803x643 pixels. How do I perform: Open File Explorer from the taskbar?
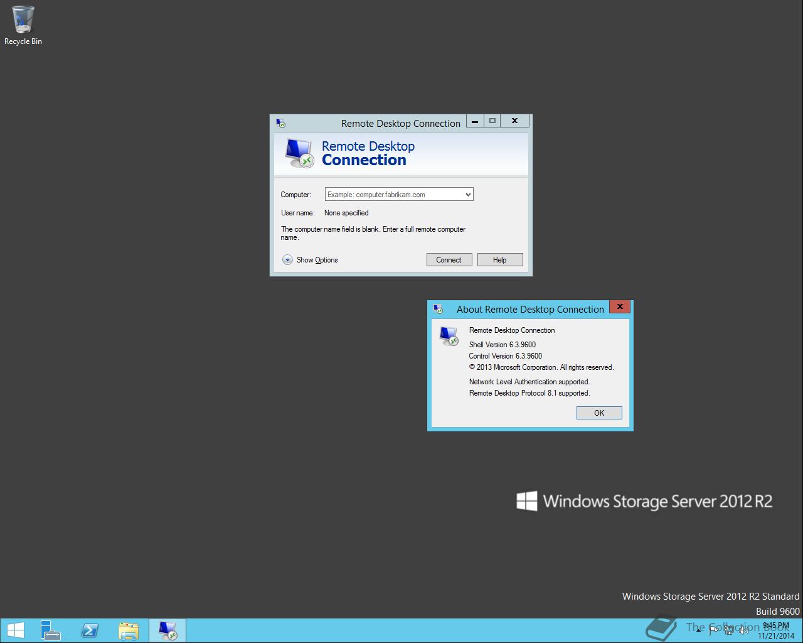click(x=129, y=630)
